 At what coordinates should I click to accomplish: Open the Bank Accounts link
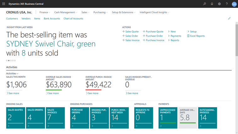52,19
